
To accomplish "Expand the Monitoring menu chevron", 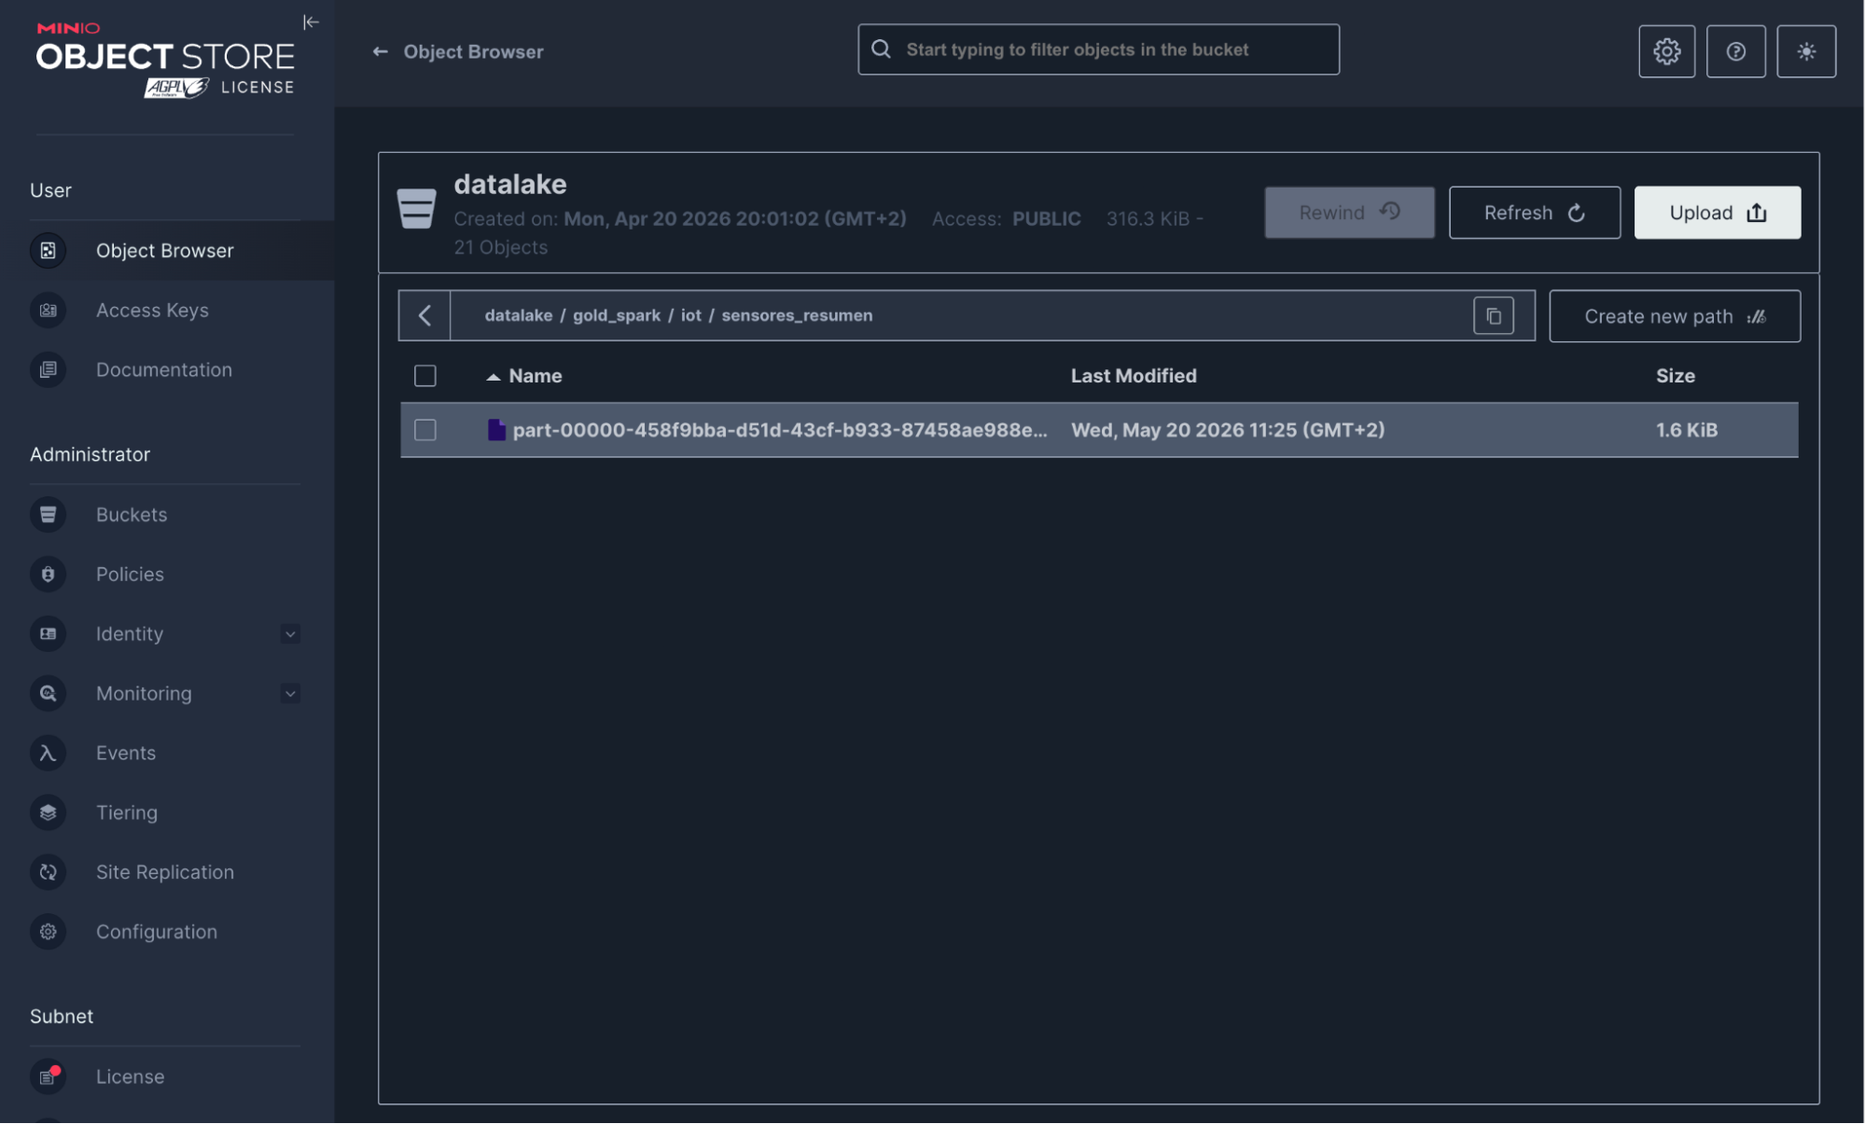I will pos(290,694).
